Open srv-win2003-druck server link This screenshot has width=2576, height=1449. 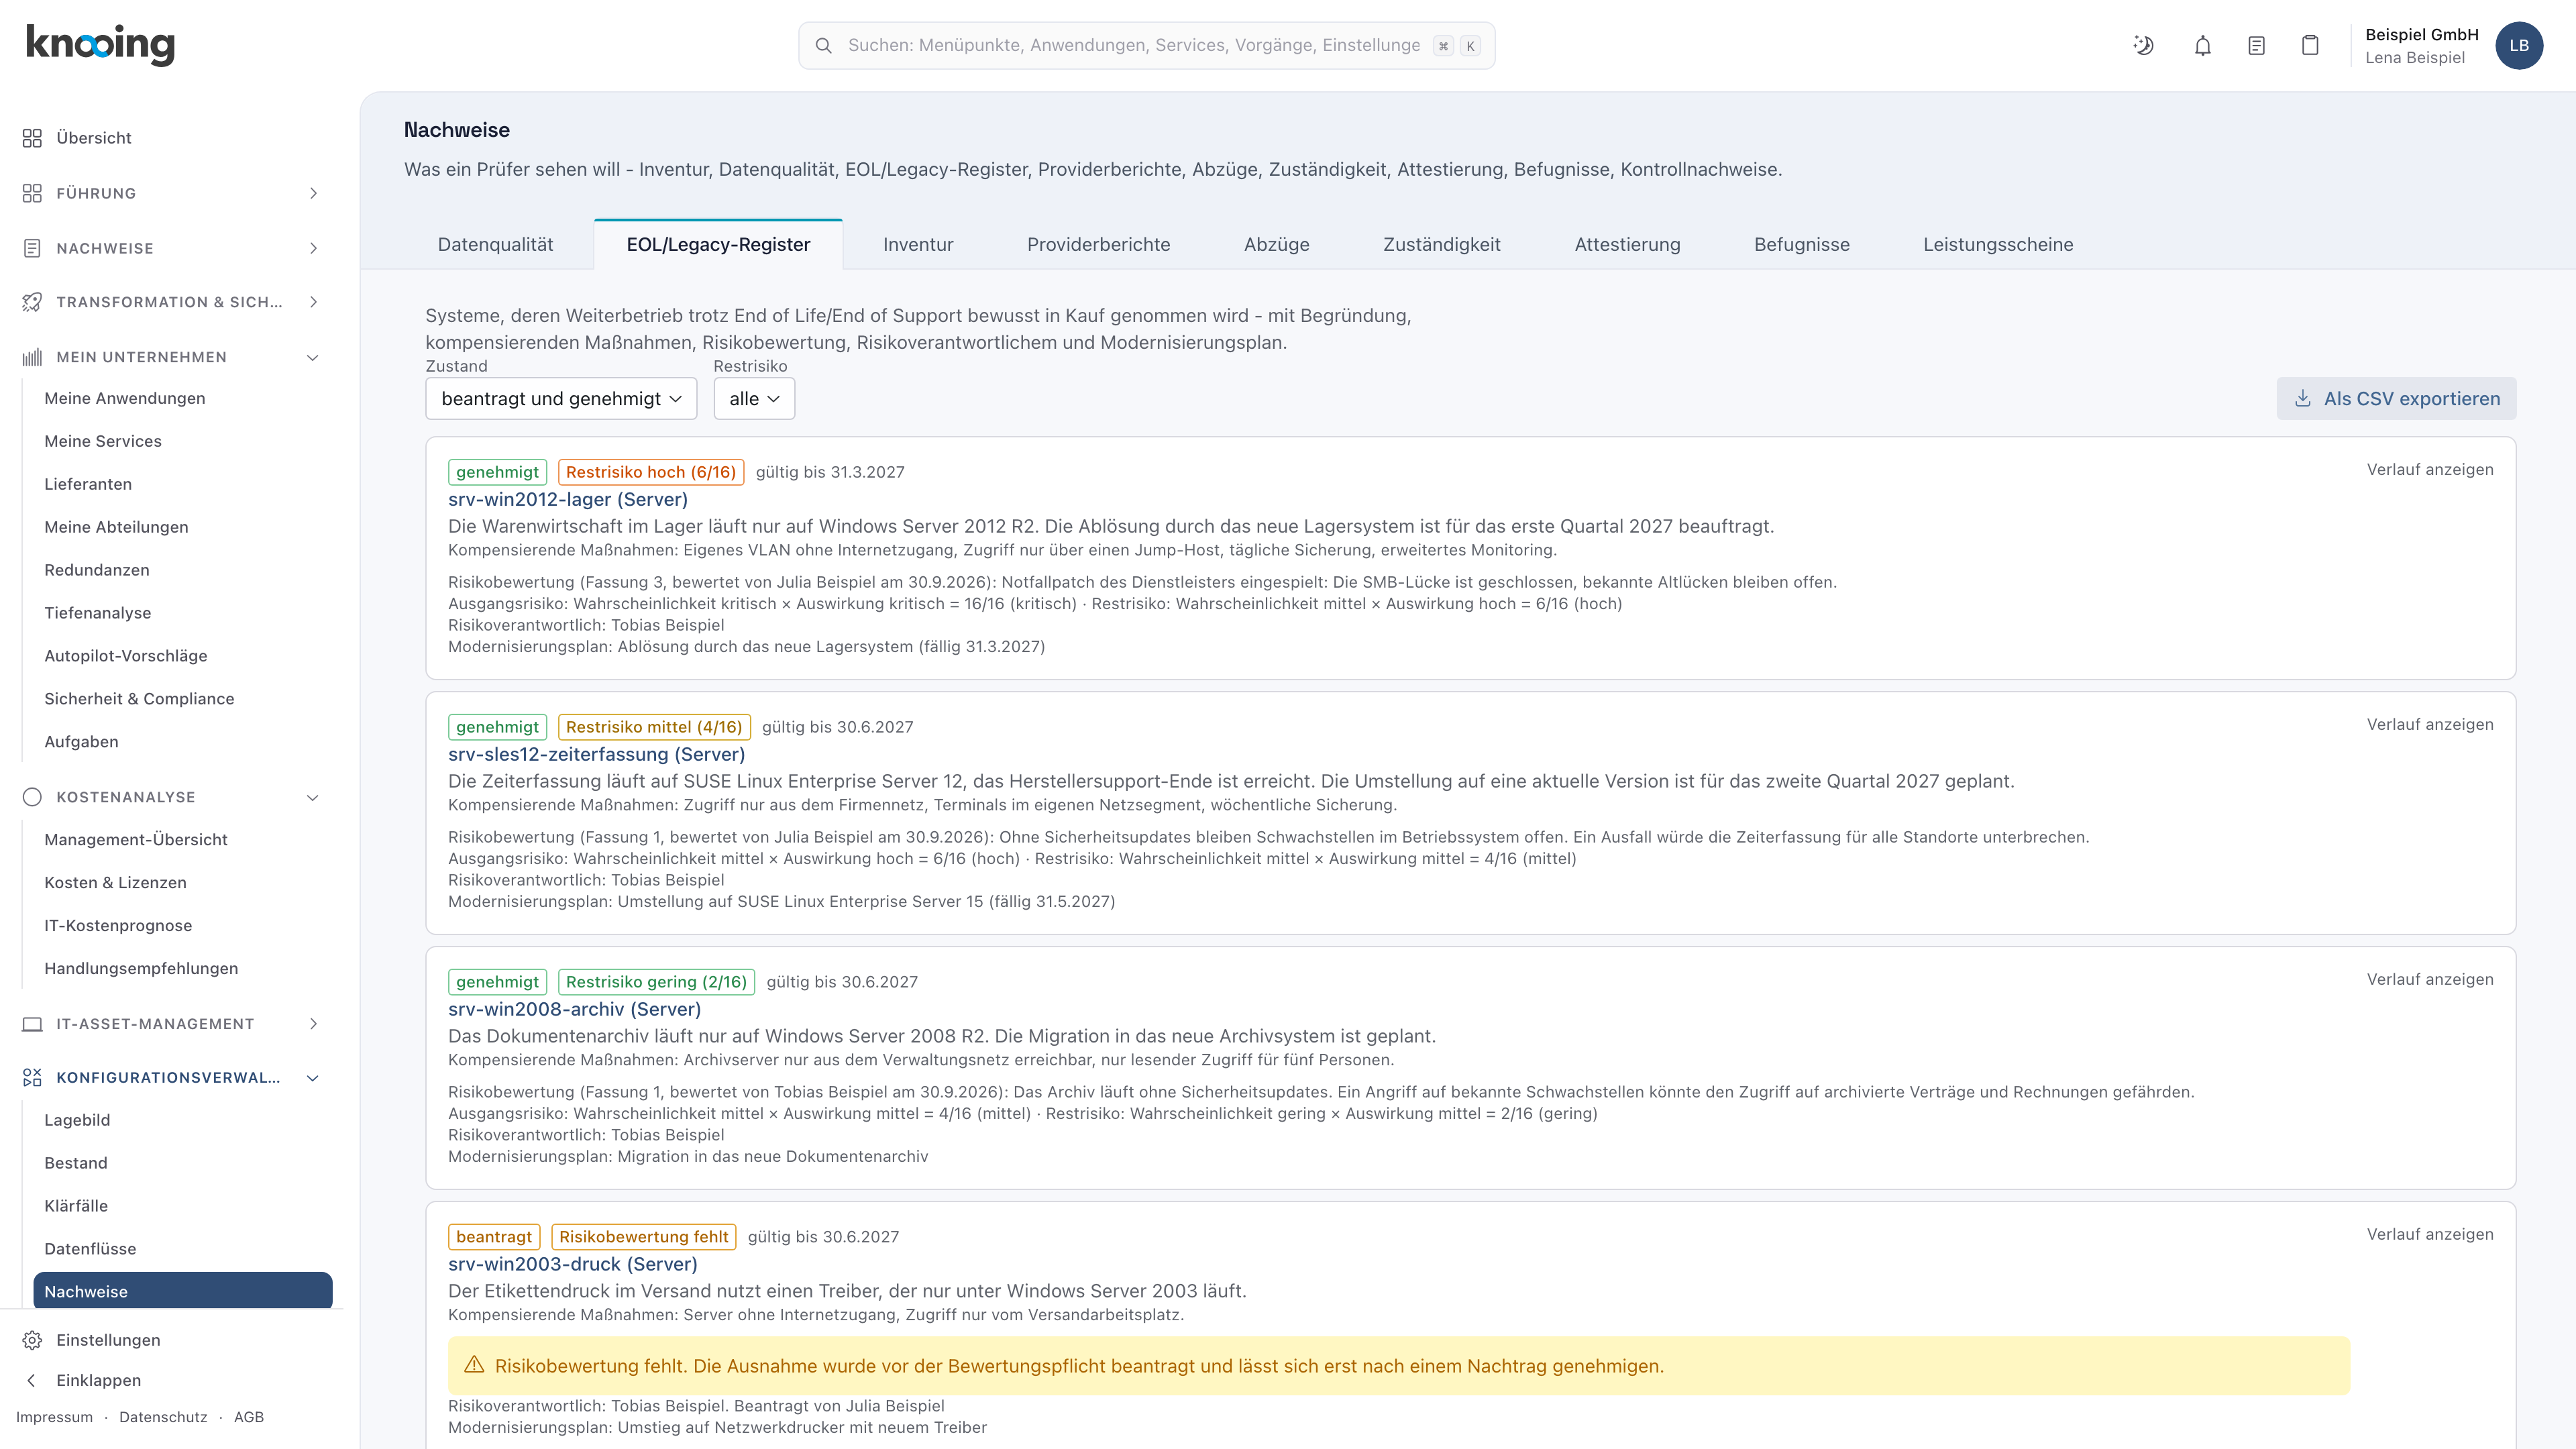coord(572,1264)
